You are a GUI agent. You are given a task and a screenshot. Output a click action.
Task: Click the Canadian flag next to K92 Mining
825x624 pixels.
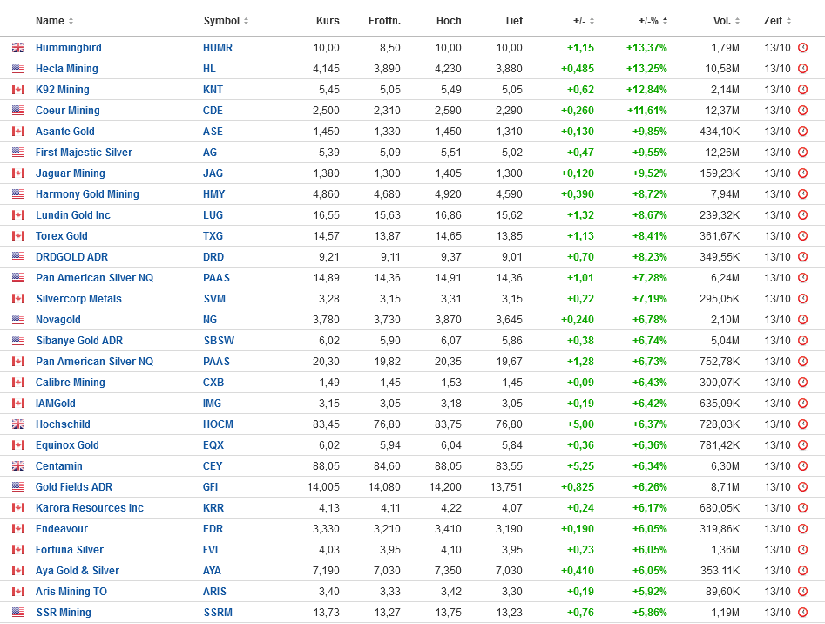click(18, 90)
